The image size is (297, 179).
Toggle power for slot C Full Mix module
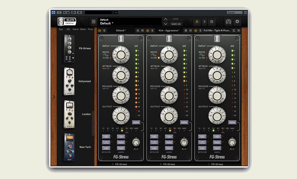[196, 30]
